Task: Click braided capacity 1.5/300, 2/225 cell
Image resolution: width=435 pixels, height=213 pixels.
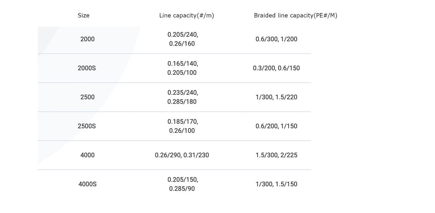Action: click(277, 155)
